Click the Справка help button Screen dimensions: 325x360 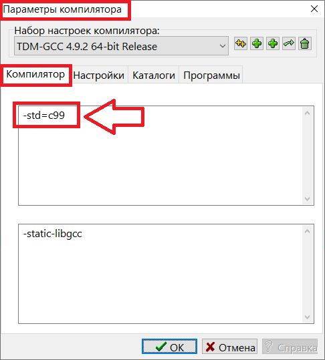[290, 346]
